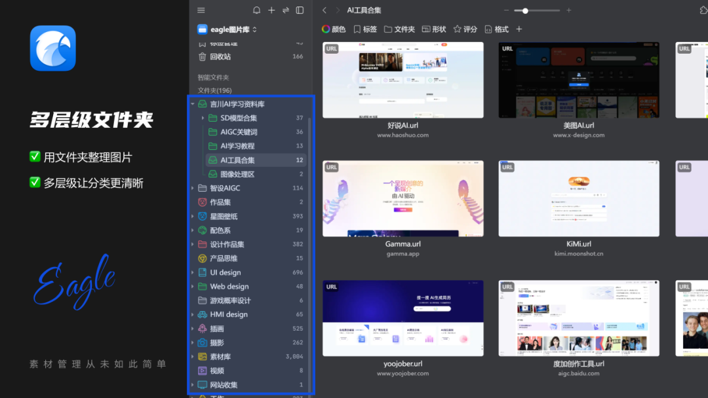This screenshot has width=708, height=398.
Task: Click the 作品集 folder icon
Action: coord(203,202)
